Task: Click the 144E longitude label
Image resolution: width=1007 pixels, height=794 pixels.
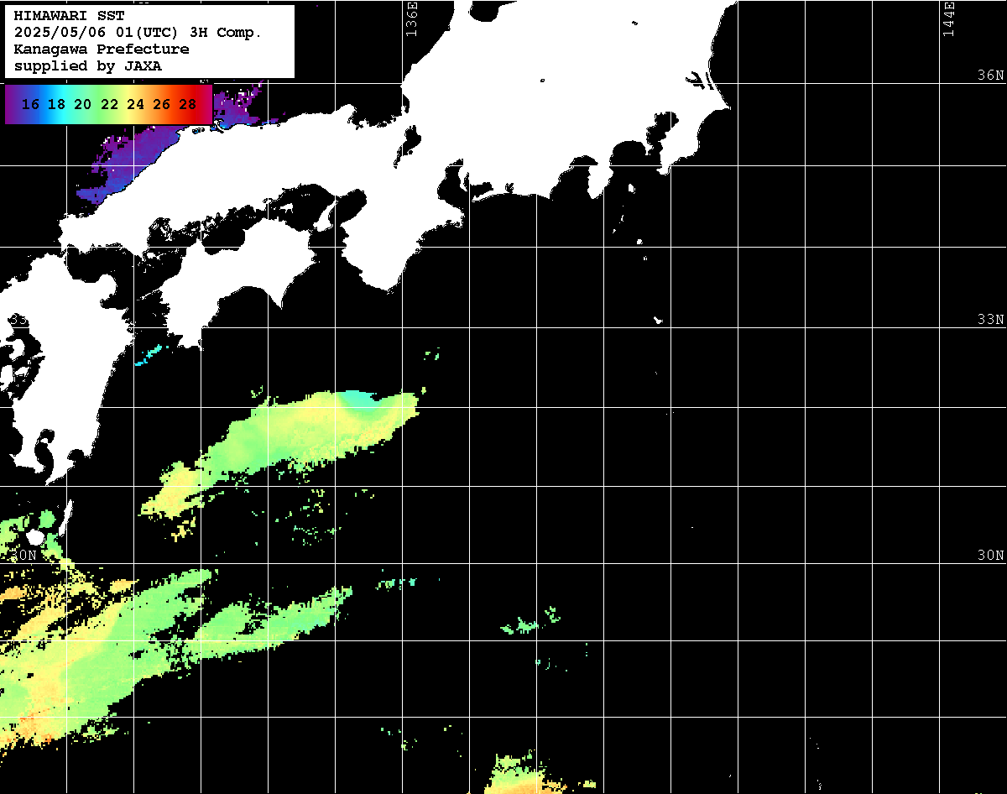Action: 948,18
